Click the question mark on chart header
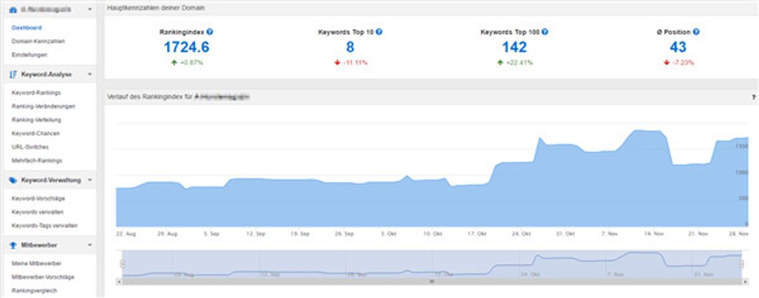 click(x=753, y=97)
